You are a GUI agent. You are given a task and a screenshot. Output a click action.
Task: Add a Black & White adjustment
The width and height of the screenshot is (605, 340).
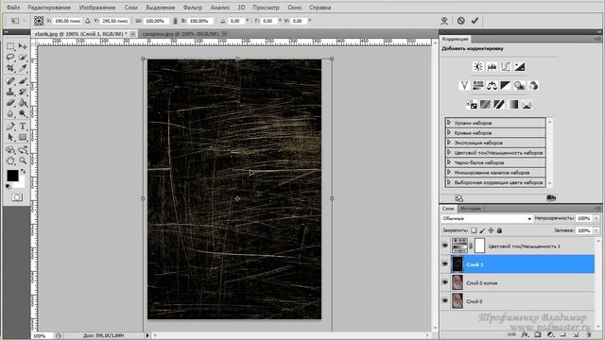click(506, 86)
